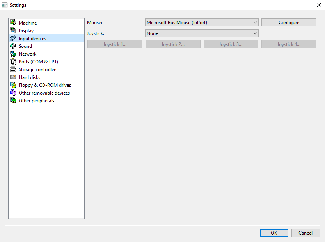Click the Display monitor icon

pyautogui.click(x=13, y=30)
